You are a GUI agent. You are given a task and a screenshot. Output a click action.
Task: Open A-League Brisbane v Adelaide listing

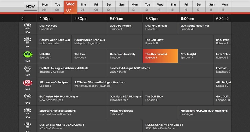tap(72, 70)
